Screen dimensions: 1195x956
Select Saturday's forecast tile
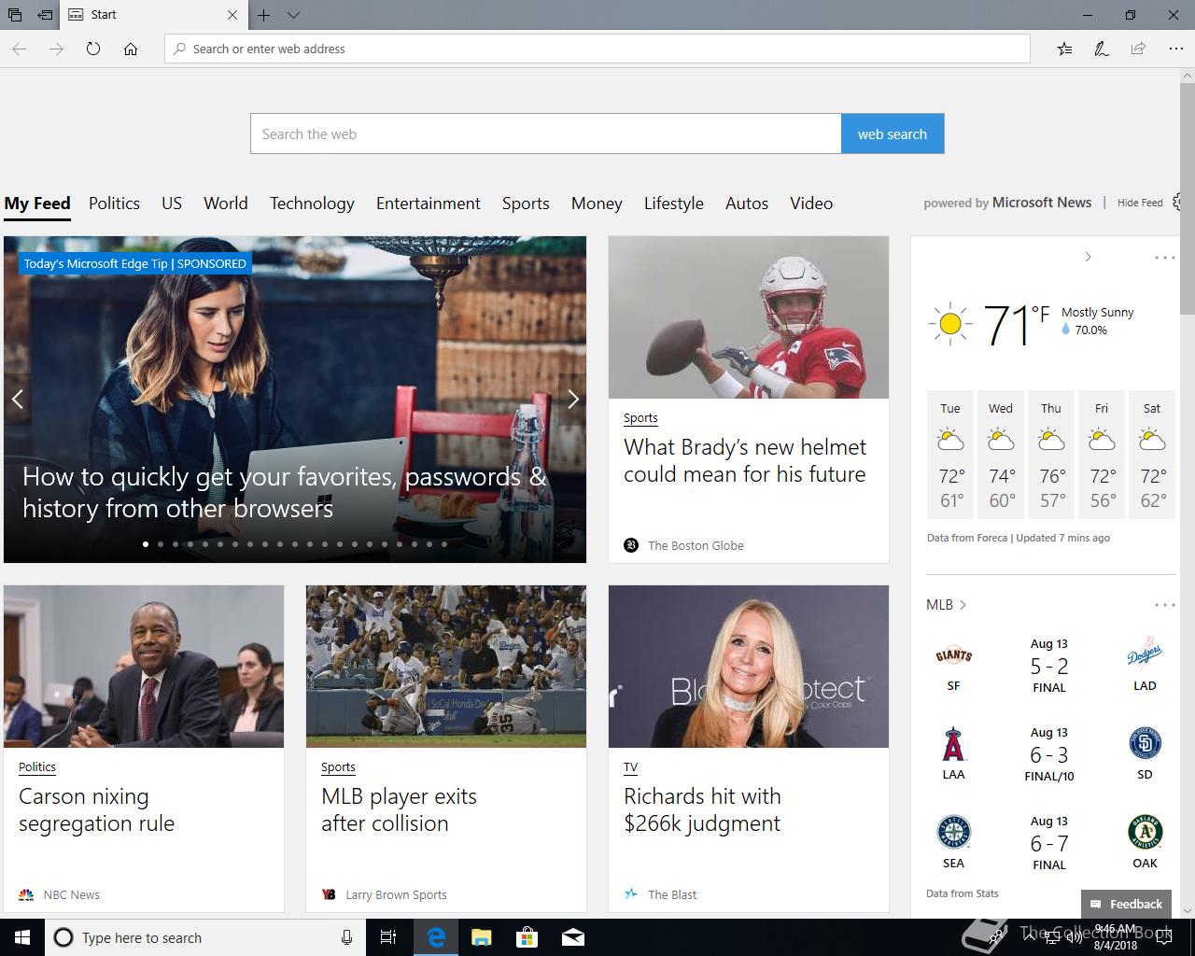coord(1152,455)
